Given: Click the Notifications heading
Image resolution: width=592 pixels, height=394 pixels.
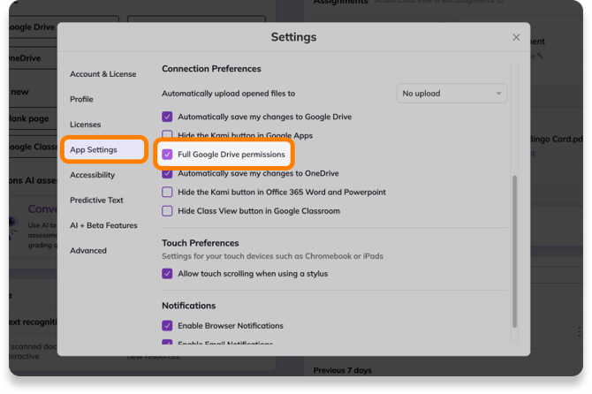Looking at the screenshot, I should pyautogui.click(x=189, y=306).
